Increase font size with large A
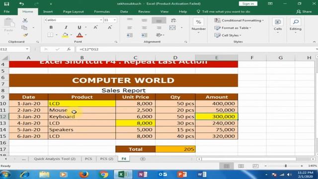This screenshot has height=179, width=318. click(95, 27)
